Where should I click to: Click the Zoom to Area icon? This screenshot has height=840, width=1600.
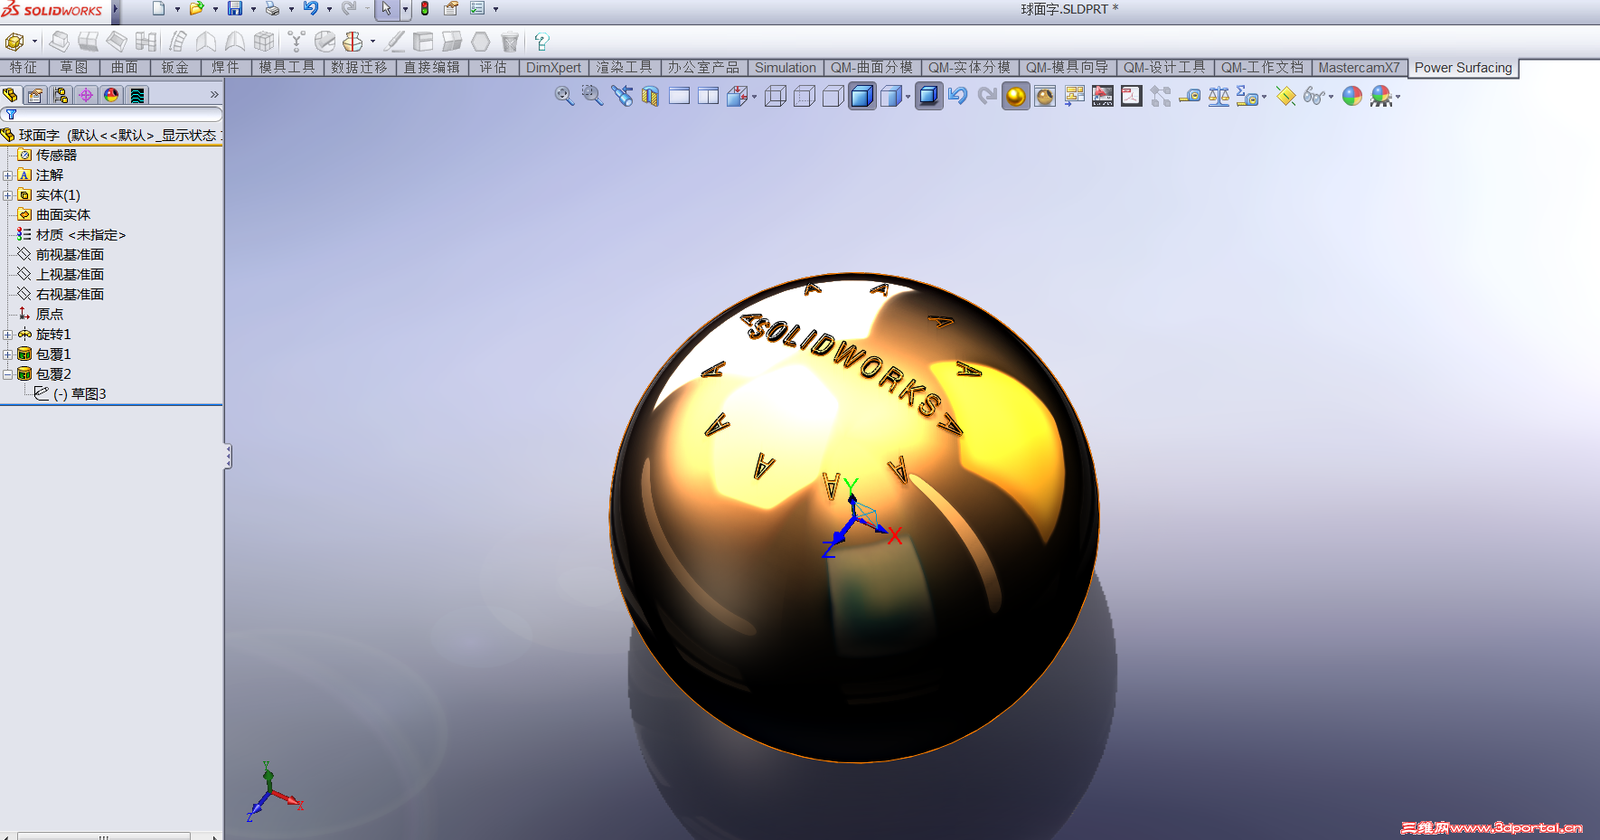tap(592, 96)
